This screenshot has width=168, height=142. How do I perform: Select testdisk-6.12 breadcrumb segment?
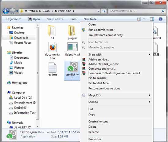[x=63, y=11]
